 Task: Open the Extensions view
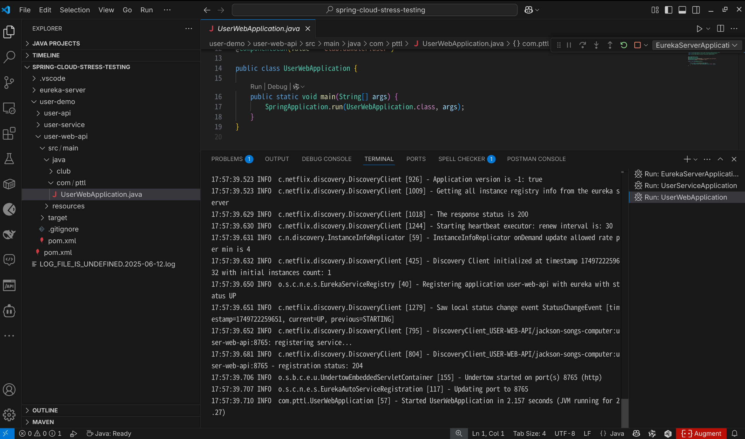click(9, 133)
